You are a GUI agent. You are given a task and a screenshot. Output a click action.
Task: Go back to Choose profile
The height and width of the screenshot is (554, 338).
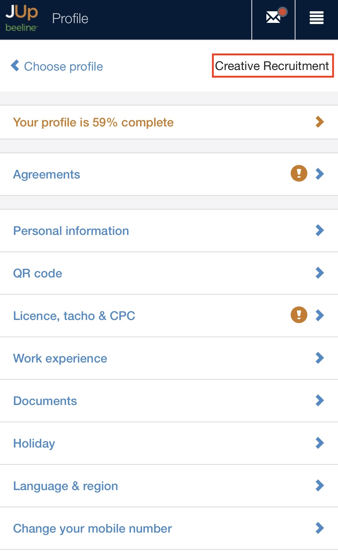tap(63, 67)
